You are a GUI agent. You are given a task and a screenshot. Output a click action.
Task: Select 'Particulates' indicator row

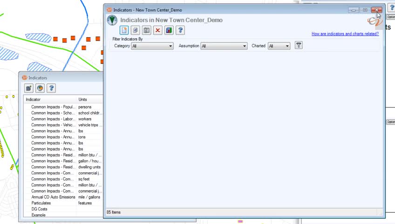[63, 203]
